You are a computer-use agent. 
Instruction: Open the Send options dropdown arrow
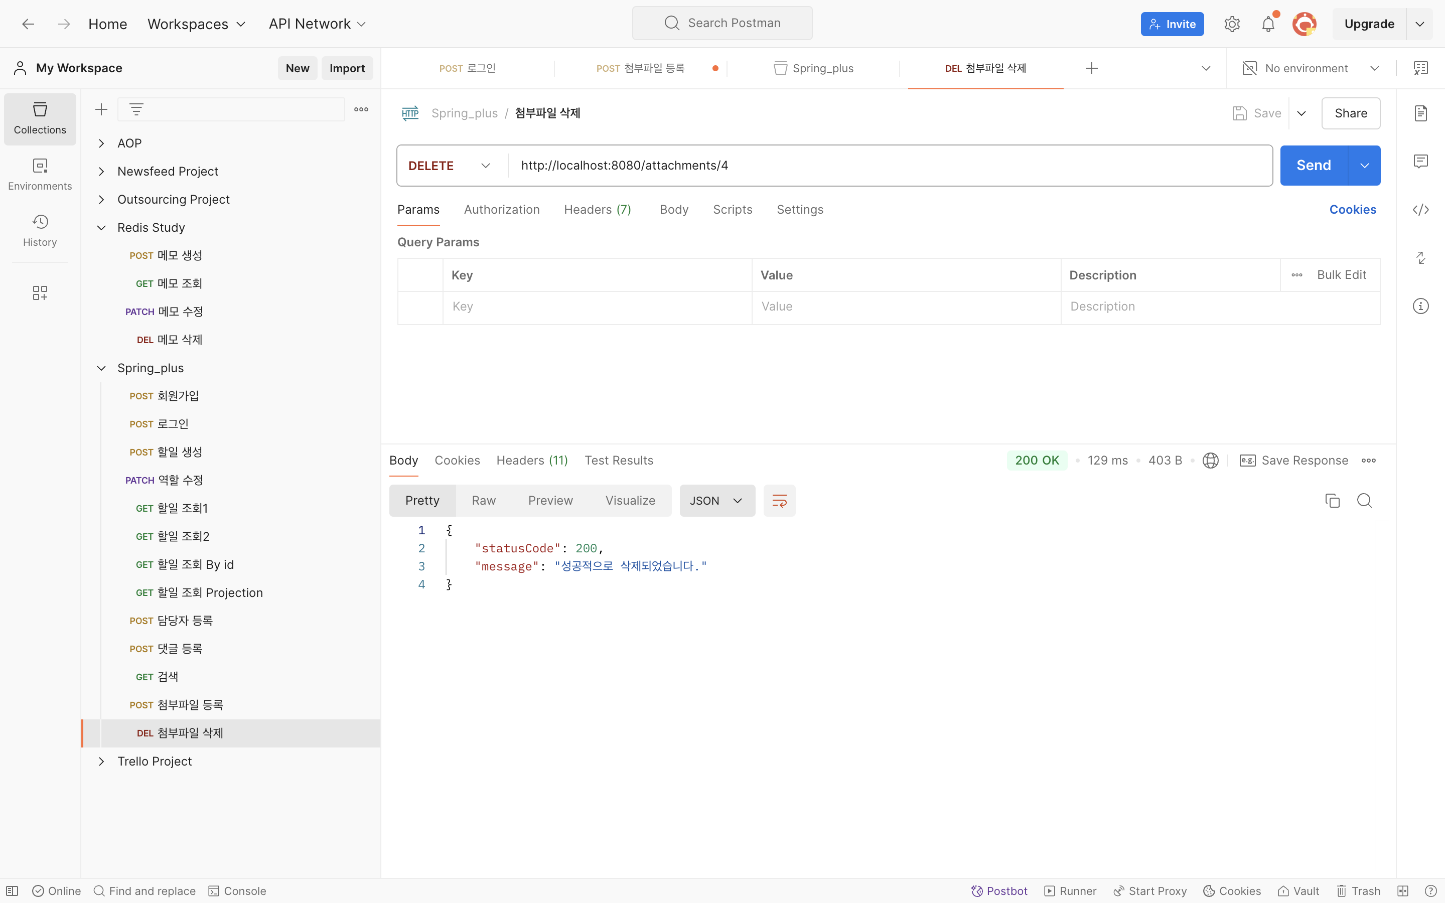1364,166
